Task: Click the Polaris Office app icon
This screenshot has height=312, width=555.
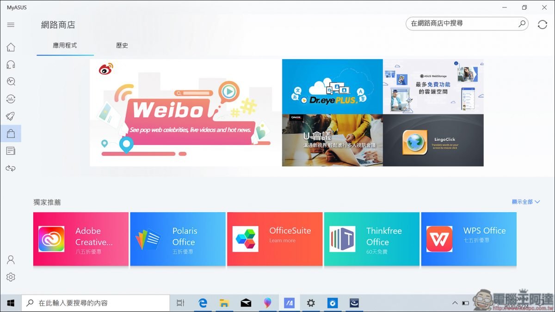Action: (x=148, y=239)
